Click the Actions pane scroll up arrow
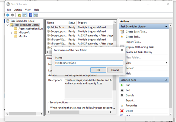 pos(170,26)
